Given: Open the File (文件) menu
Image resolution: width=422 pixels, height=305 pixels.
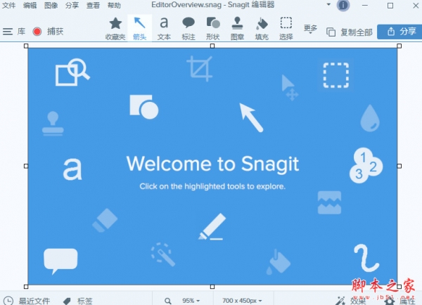Looking at the screenshot, I should (x=8, y=5).
